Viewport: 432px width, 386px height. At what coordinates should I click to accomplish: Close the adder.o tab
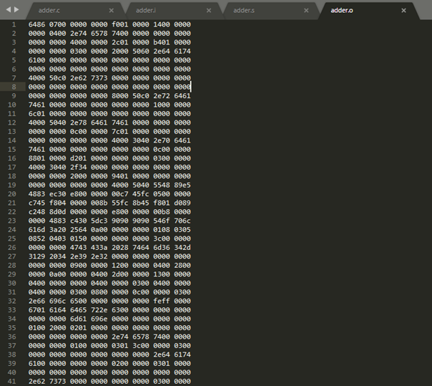(403, 11)
